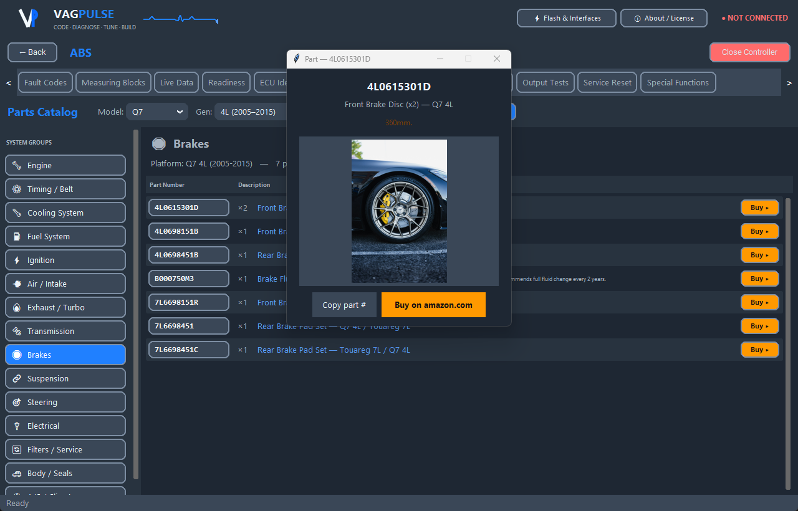
Task: Click the Buy button for B000750M3
Action: click(x=760, y=279)
